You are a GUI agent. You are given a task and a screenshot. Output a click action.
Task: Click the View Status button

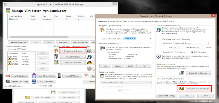pyautogui.click(x=63, y=42)
